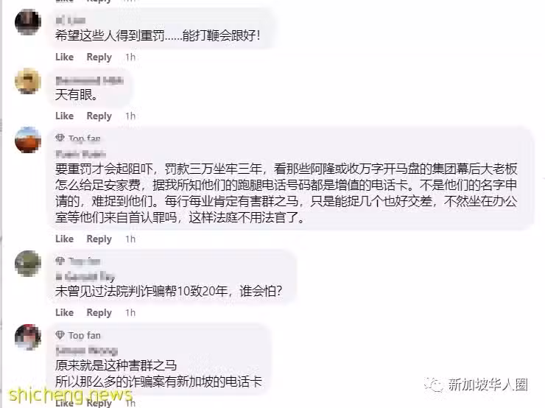Viewport: 545px width, 408px height.
Task: Like the 天有眼 comment
Action: click(64, 116)
